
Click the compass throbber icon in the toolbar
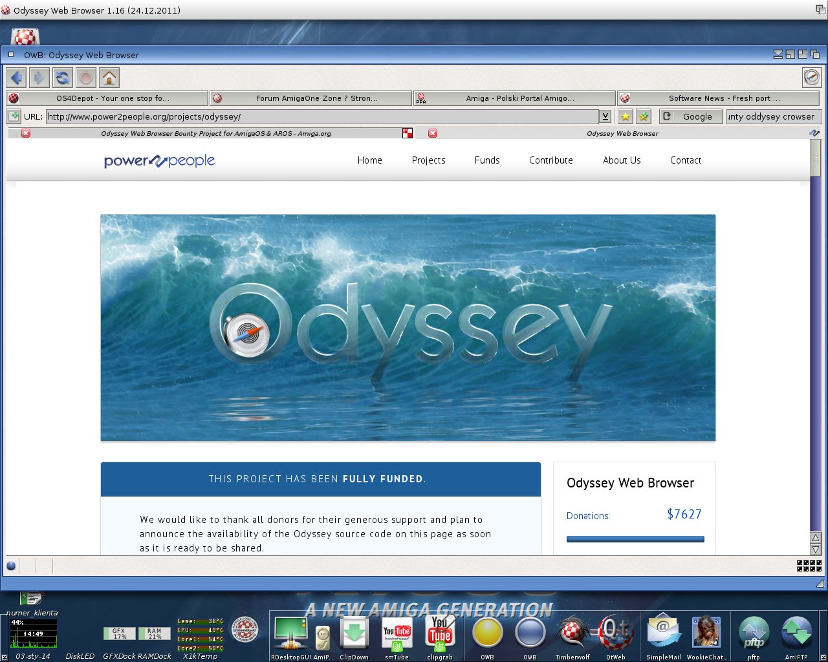pyautogui.click(x=812, y=77)
